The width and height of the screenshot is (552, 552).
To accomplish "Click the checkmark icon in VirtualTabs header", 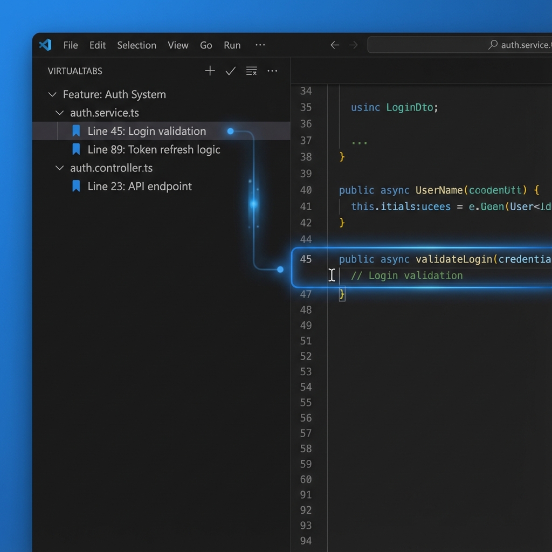I will click(x=231, y=71).
